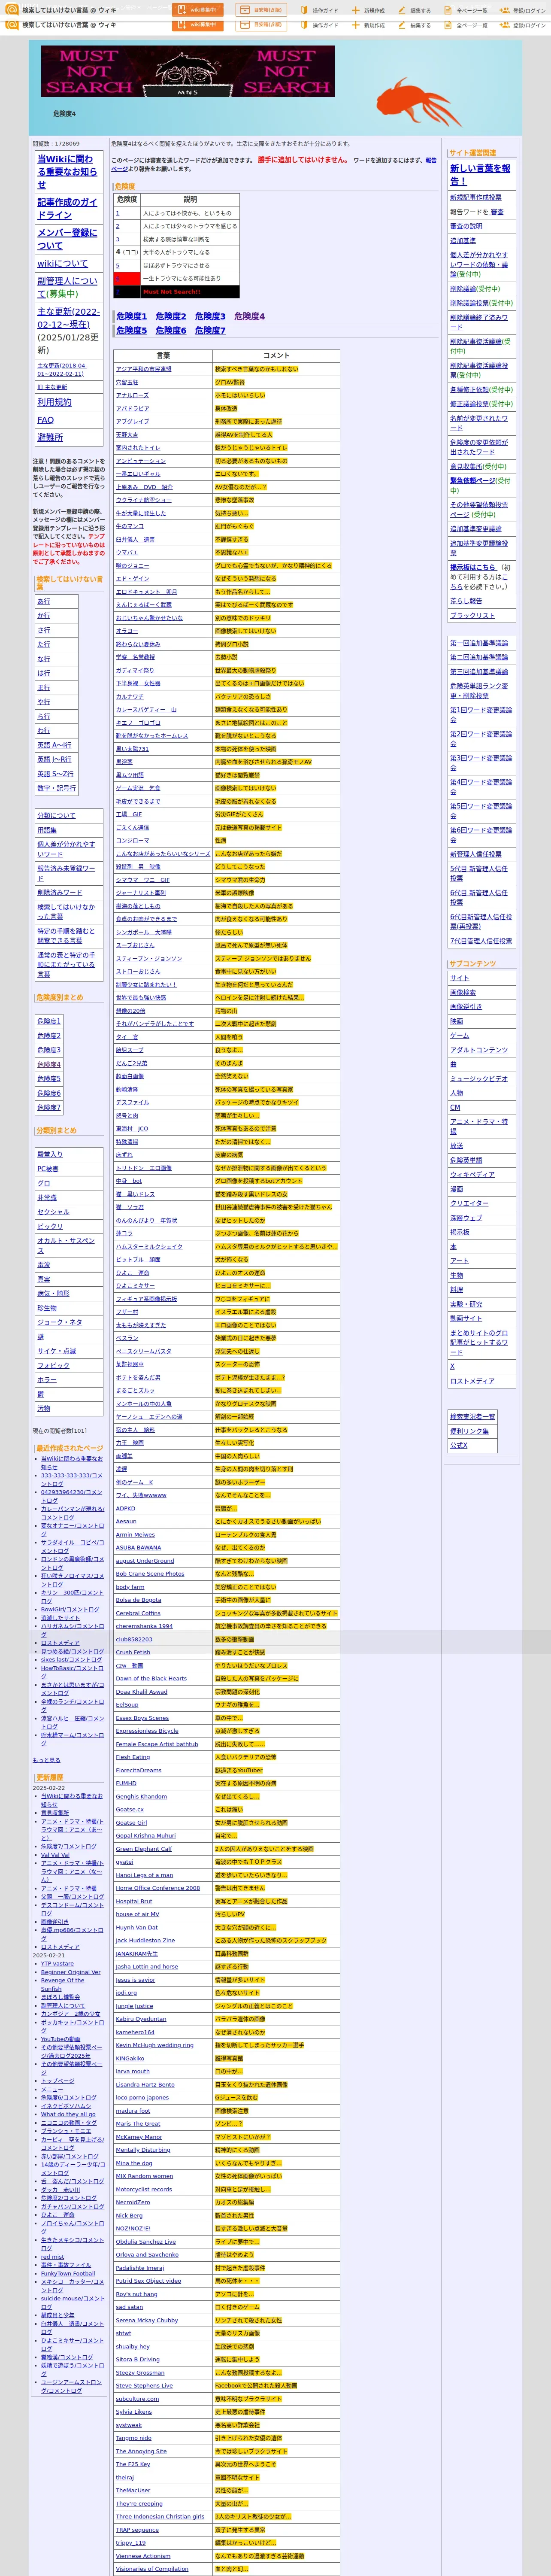Viewport: 551px width, 2576px height.
Task: Click black Must Not Search!! level 7 row
Action: click(176, 292)
